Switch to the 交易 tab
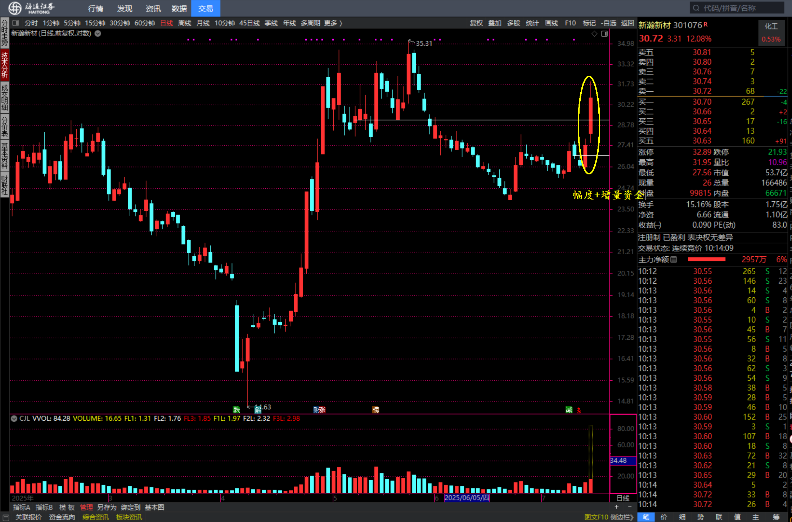This screenshot has height=522, width=792. [206, 8]
